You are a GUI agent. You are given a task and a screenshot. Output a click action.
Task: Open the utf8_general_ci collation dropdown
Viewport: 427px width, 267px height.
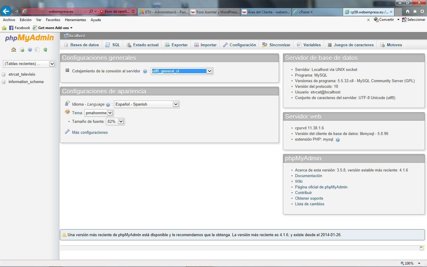click(182, 71)
